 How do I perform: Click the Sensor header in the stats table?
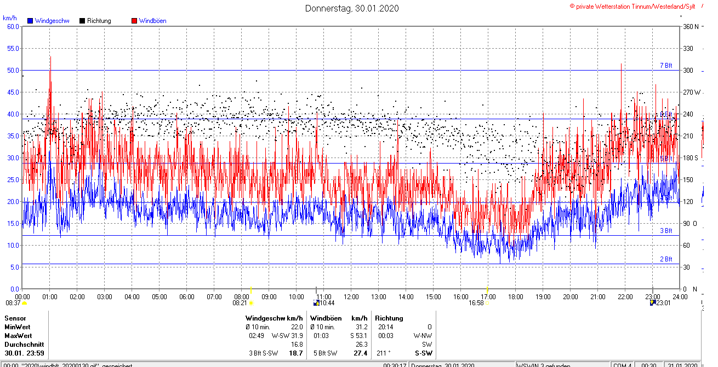click(15, 318)
